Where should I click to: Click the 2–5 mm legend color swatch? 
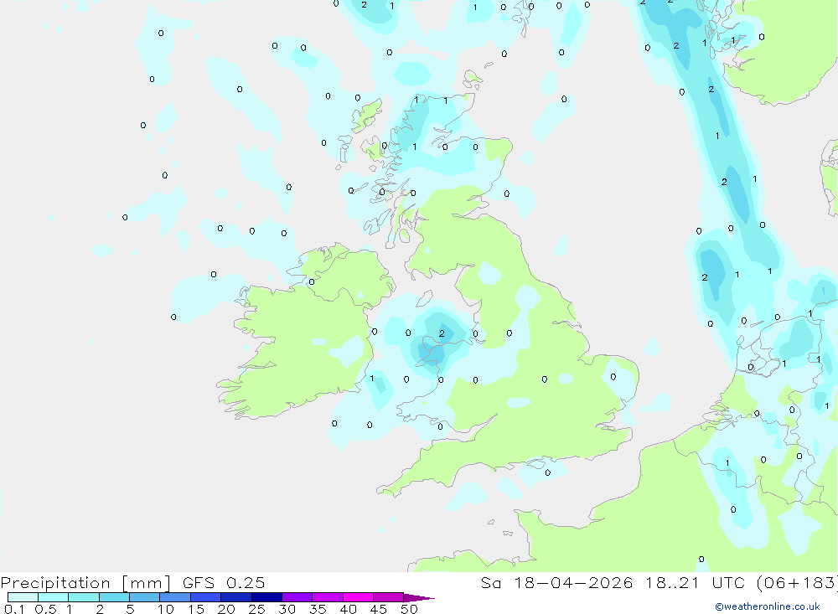click(114, 597)
